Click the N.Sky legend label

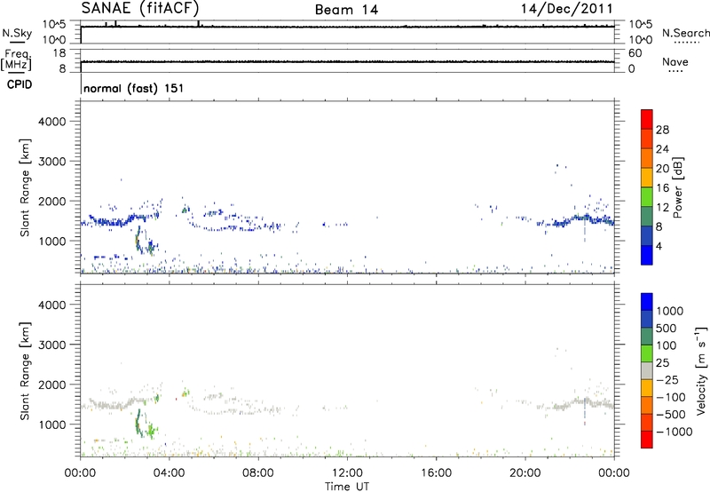[17, 33]
